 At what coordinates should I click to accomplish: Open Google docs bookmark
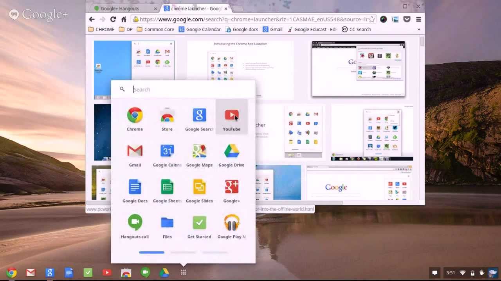(241, 29)
